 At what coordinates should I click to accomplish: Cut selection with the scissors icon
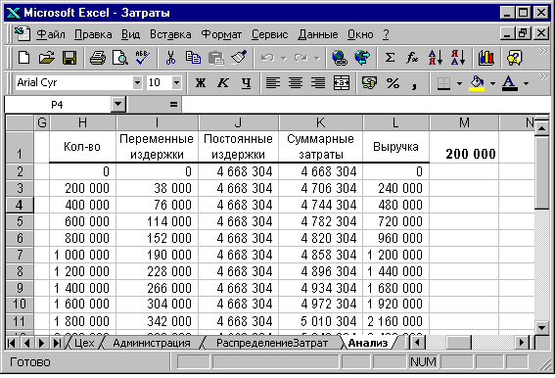click(x=170, y=58)
